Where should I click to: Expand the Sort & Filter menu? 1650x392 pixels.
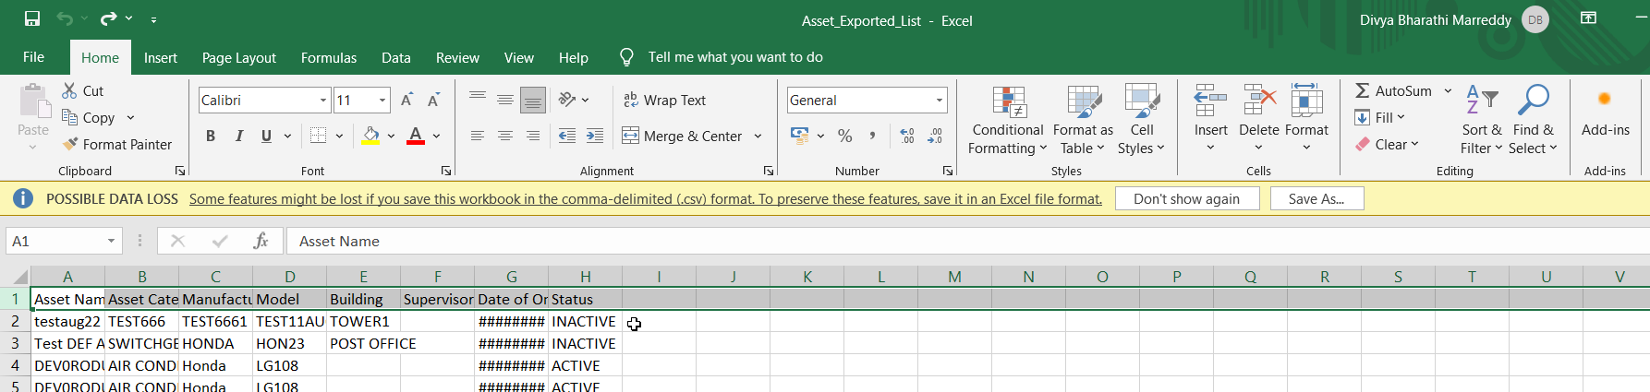tap(1482, 120)
